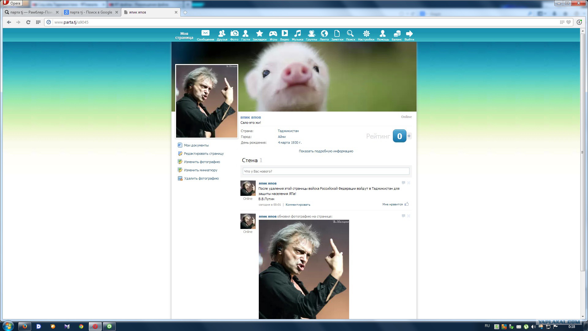588x331 pixels.
Task: Click Изменить фотографию link
Action: pyautogui.click(x=202, y=162)
